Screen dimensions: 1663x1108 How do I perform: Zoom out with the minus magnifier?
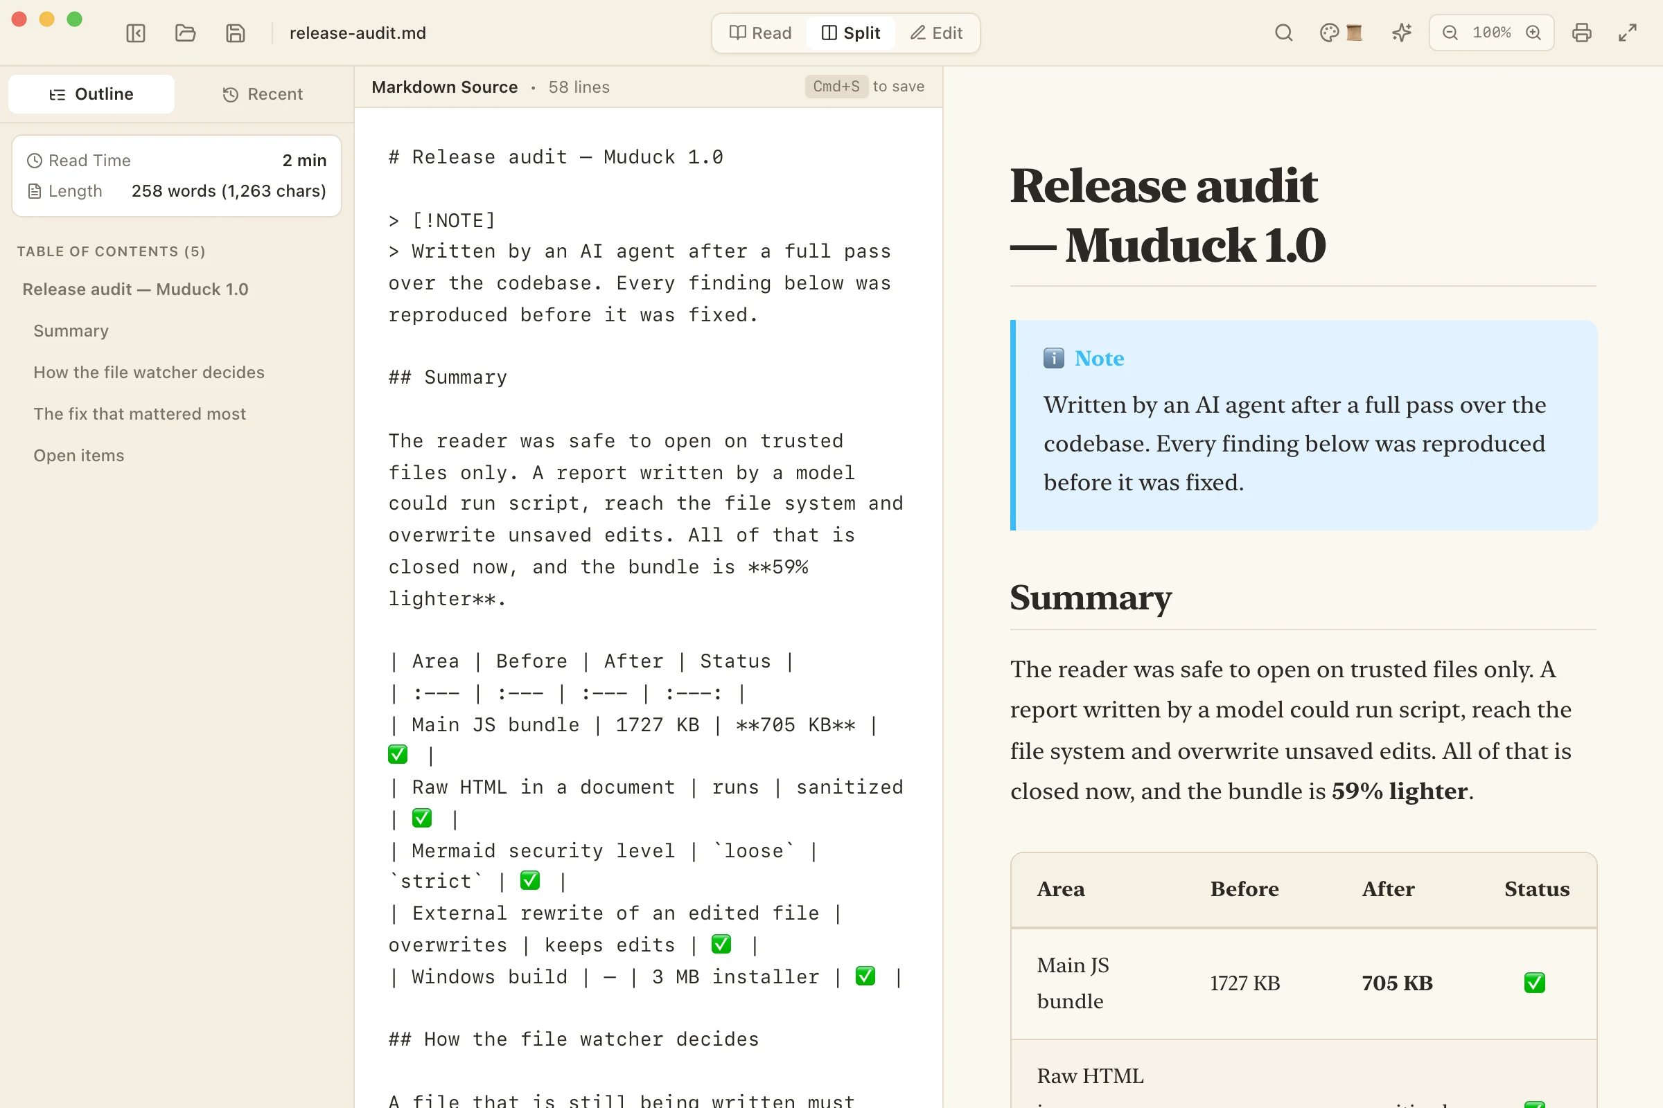[1450, 33]
